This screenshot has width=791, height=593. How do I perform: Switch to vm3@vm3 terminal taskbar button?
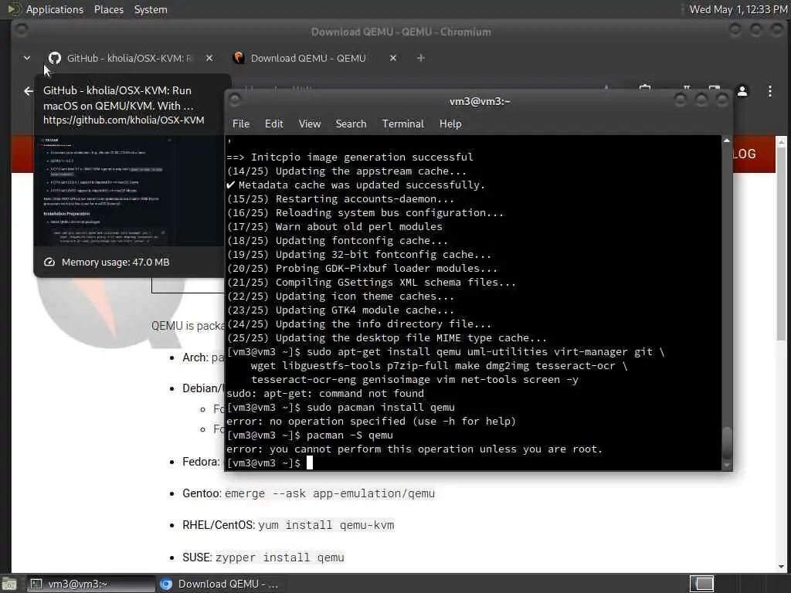pos(91,584)
